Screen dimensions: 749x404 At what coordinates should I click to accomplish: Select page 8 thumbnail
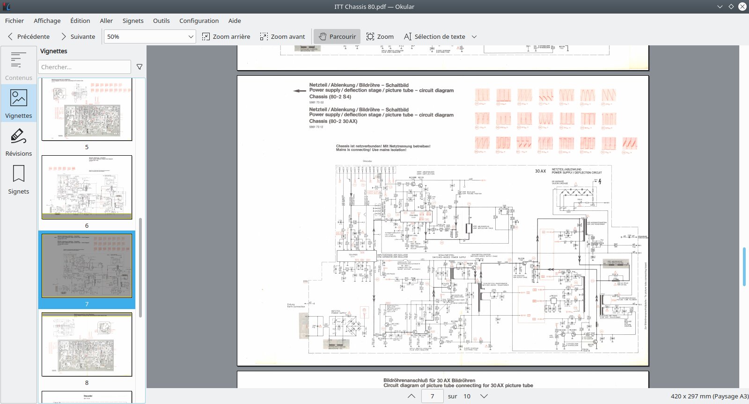87,344
